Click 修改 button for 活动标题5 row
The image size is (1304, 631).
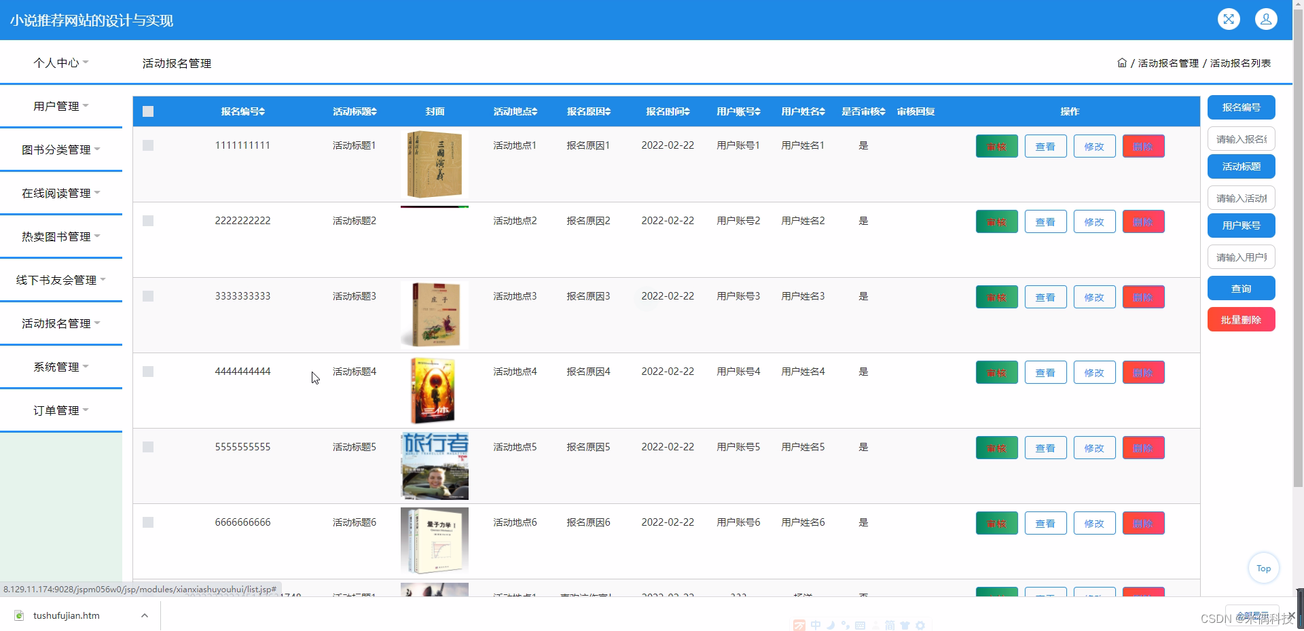[1094, 448]
